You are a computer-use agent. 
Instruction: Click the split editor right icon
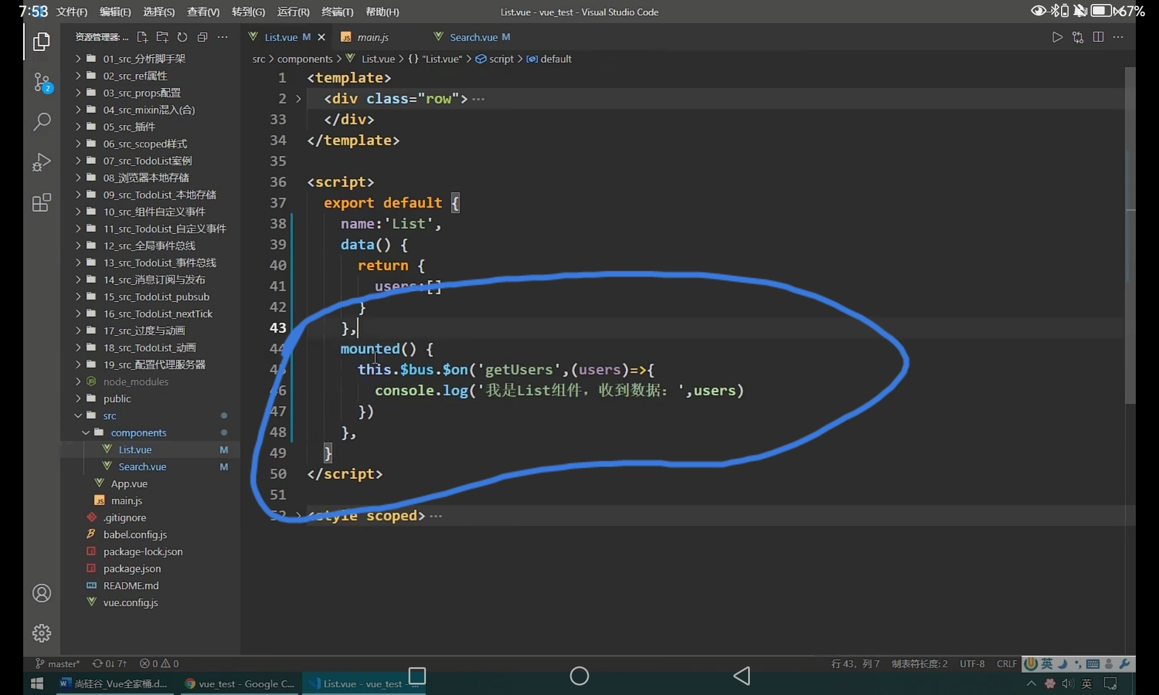coord(1098,37)
